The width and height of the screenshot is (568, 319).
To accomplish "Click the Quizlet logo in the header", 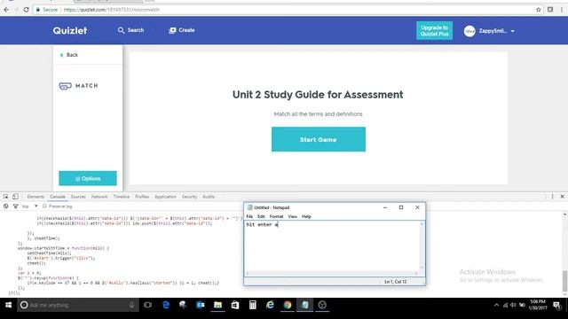I will tap(70, 31).
